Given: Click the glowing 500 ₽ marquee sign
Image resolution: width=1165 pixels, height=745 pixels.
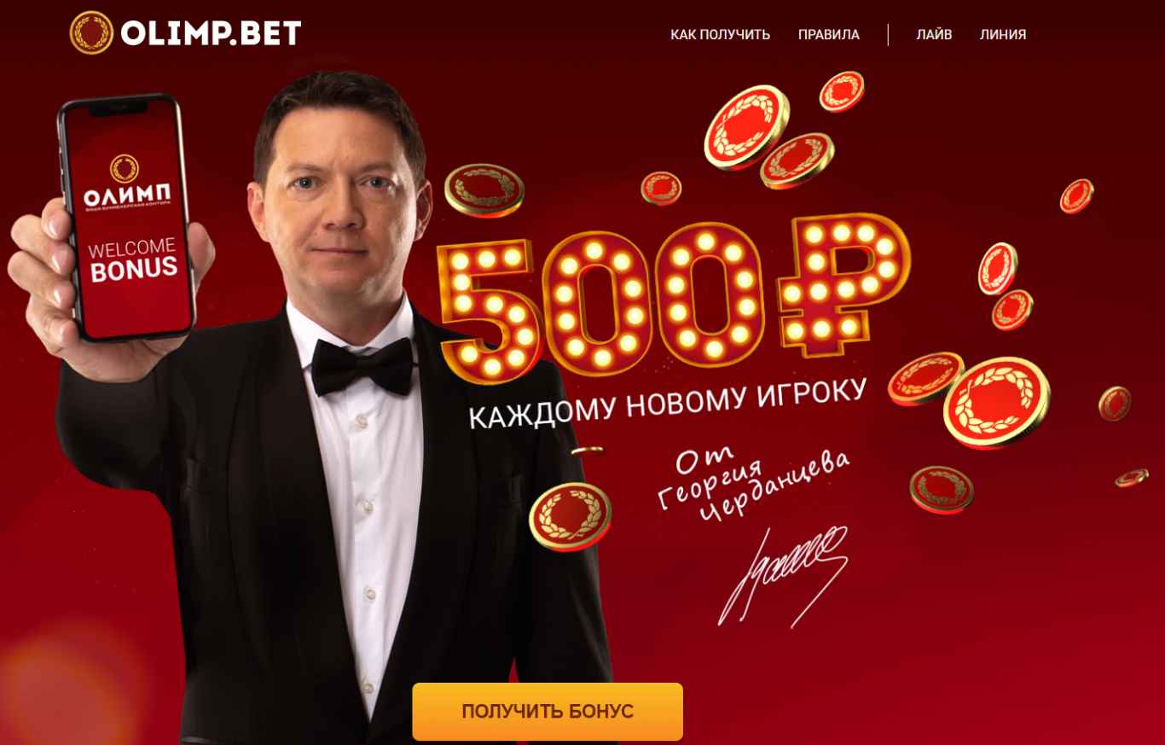Looking at the screenshot, I should 674,294.
